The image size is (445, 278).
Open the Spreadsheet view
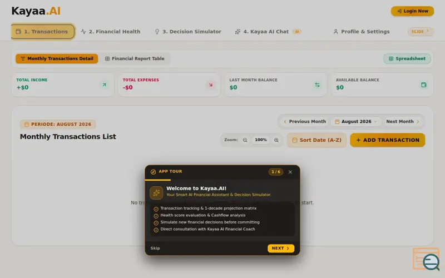coord(407,59)
